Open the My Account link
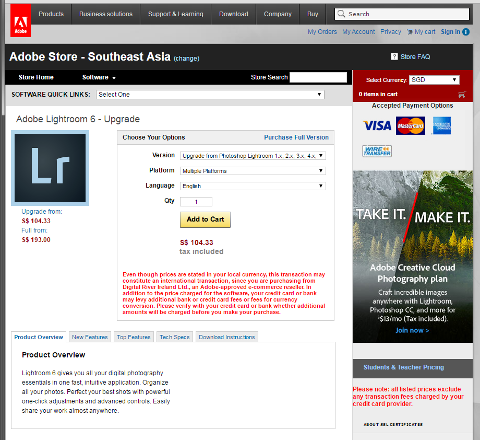Viewport: 480px width, 440px height. pyautogui.click(x=358, y=32)
